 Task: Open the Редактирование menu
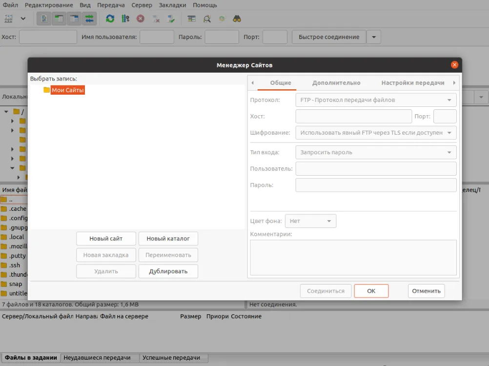[49, 5]
